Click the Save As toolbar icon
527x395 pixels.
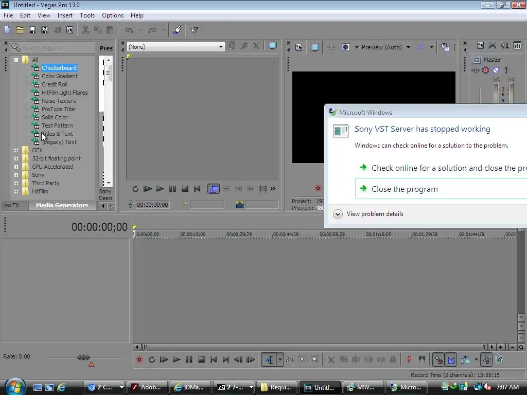click(45, 30)
